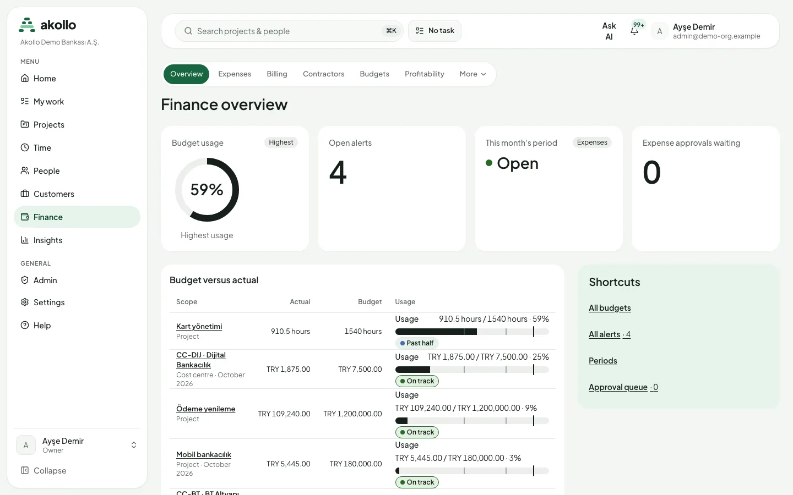The height and width of the screenshot is (495, 793).
Task: Switch to the Billing tab
Action: pyautogui.click(x=277, y=74)
